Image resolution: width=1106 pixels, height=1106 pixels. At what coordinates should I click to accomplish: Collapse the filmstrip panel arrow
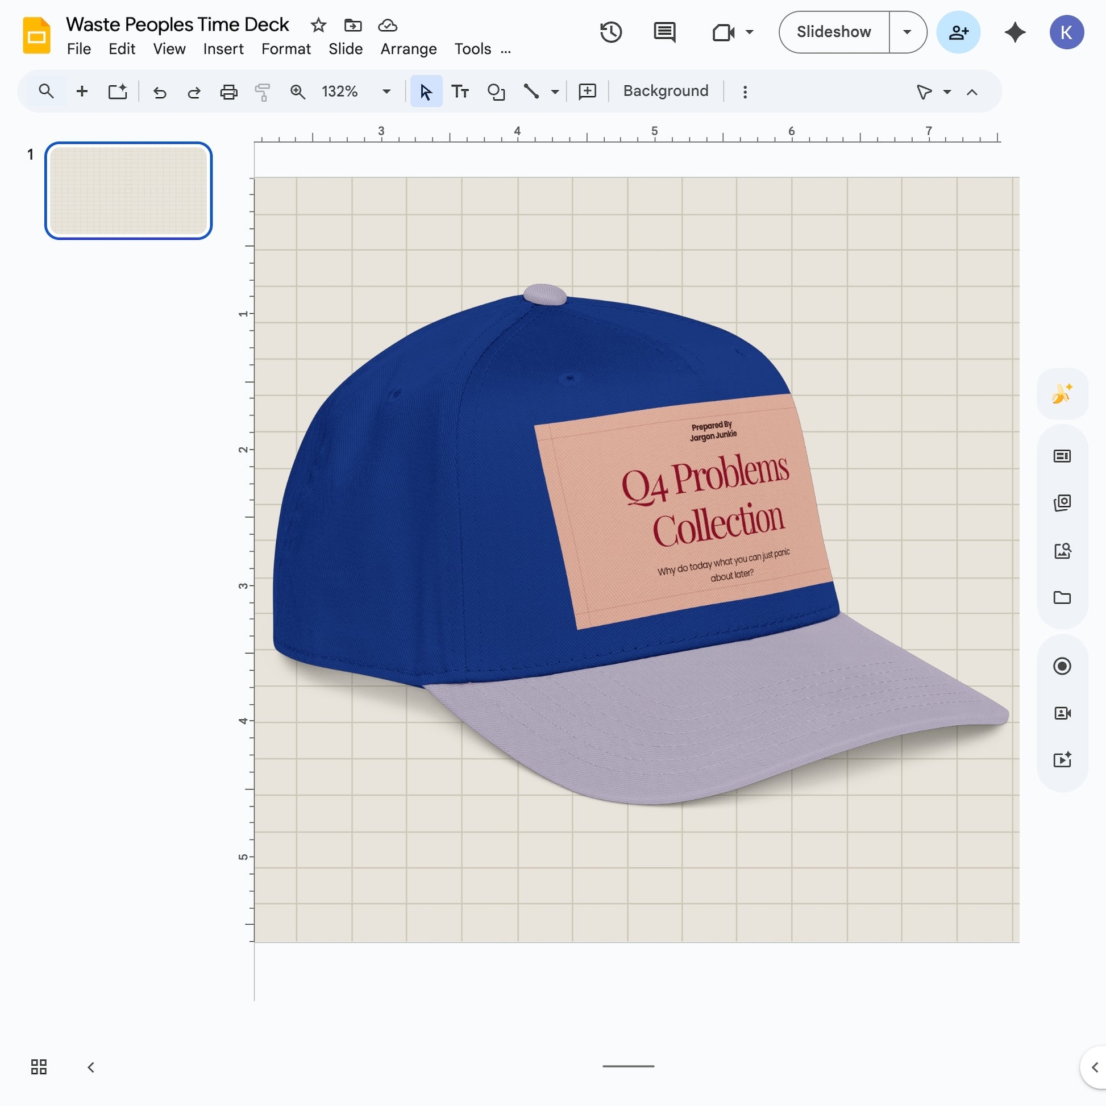[x=91, y=1067]
